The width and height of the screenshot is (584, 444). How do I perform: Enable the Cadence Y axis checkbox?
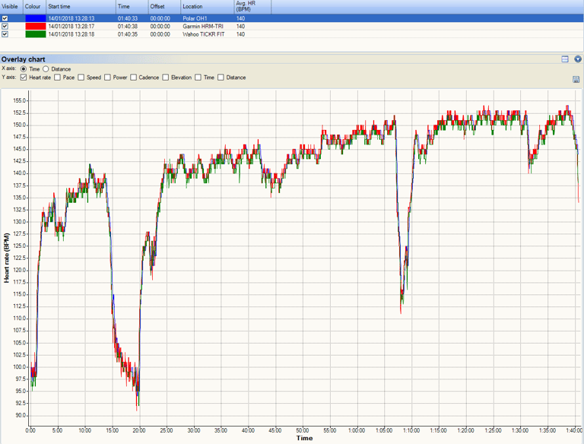pyautogui.click(x=133, y=77)
